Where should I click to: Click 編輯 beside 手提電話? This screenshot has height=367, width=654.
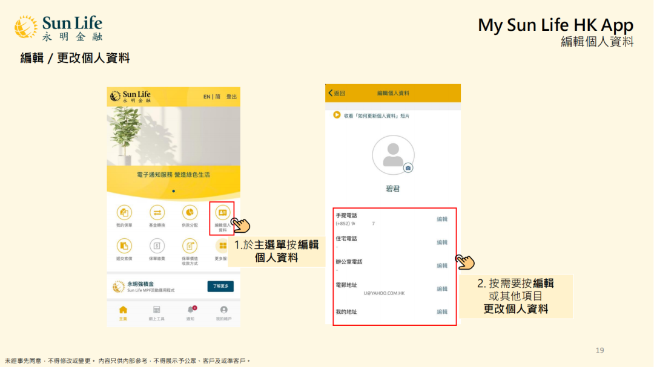(442, 219)
